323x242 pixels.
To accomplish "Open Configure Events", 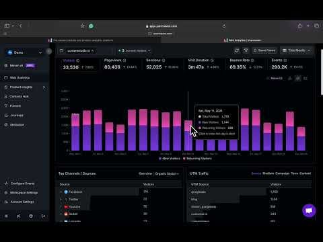I will click(x=20, y=184).
